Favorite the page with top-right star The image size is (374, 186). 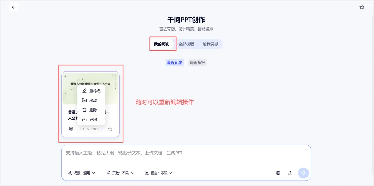(x=362, y=7)
